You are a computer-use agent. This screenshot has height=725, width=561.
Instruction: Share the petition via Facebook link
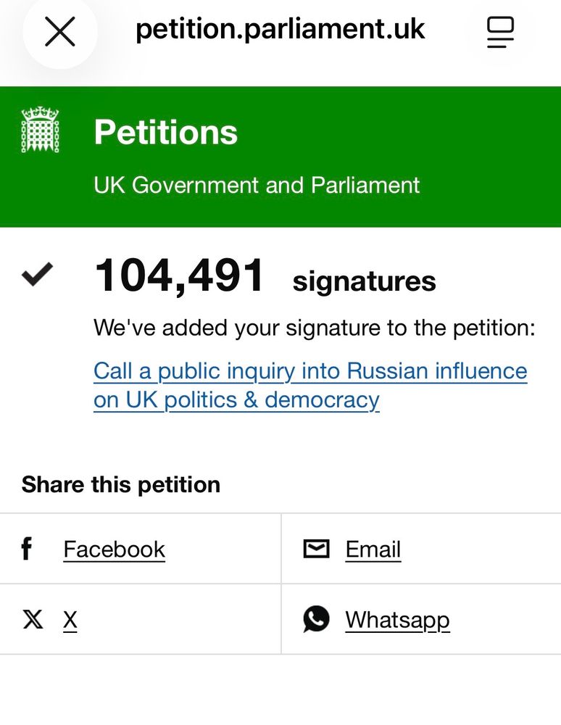(115, 550)
